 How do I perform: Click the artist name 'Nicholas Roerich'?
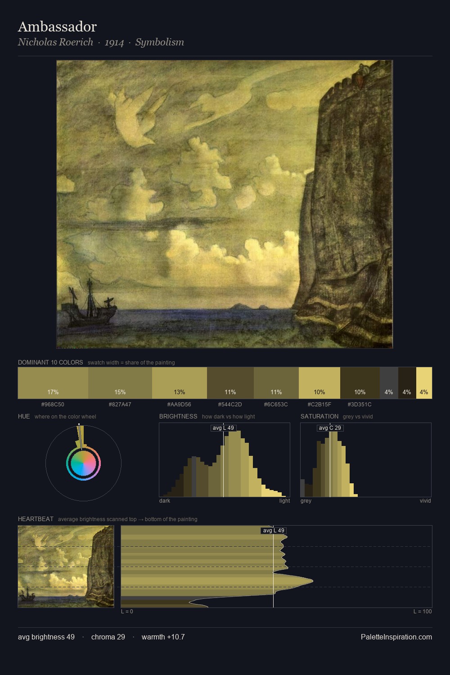point(55,42)
